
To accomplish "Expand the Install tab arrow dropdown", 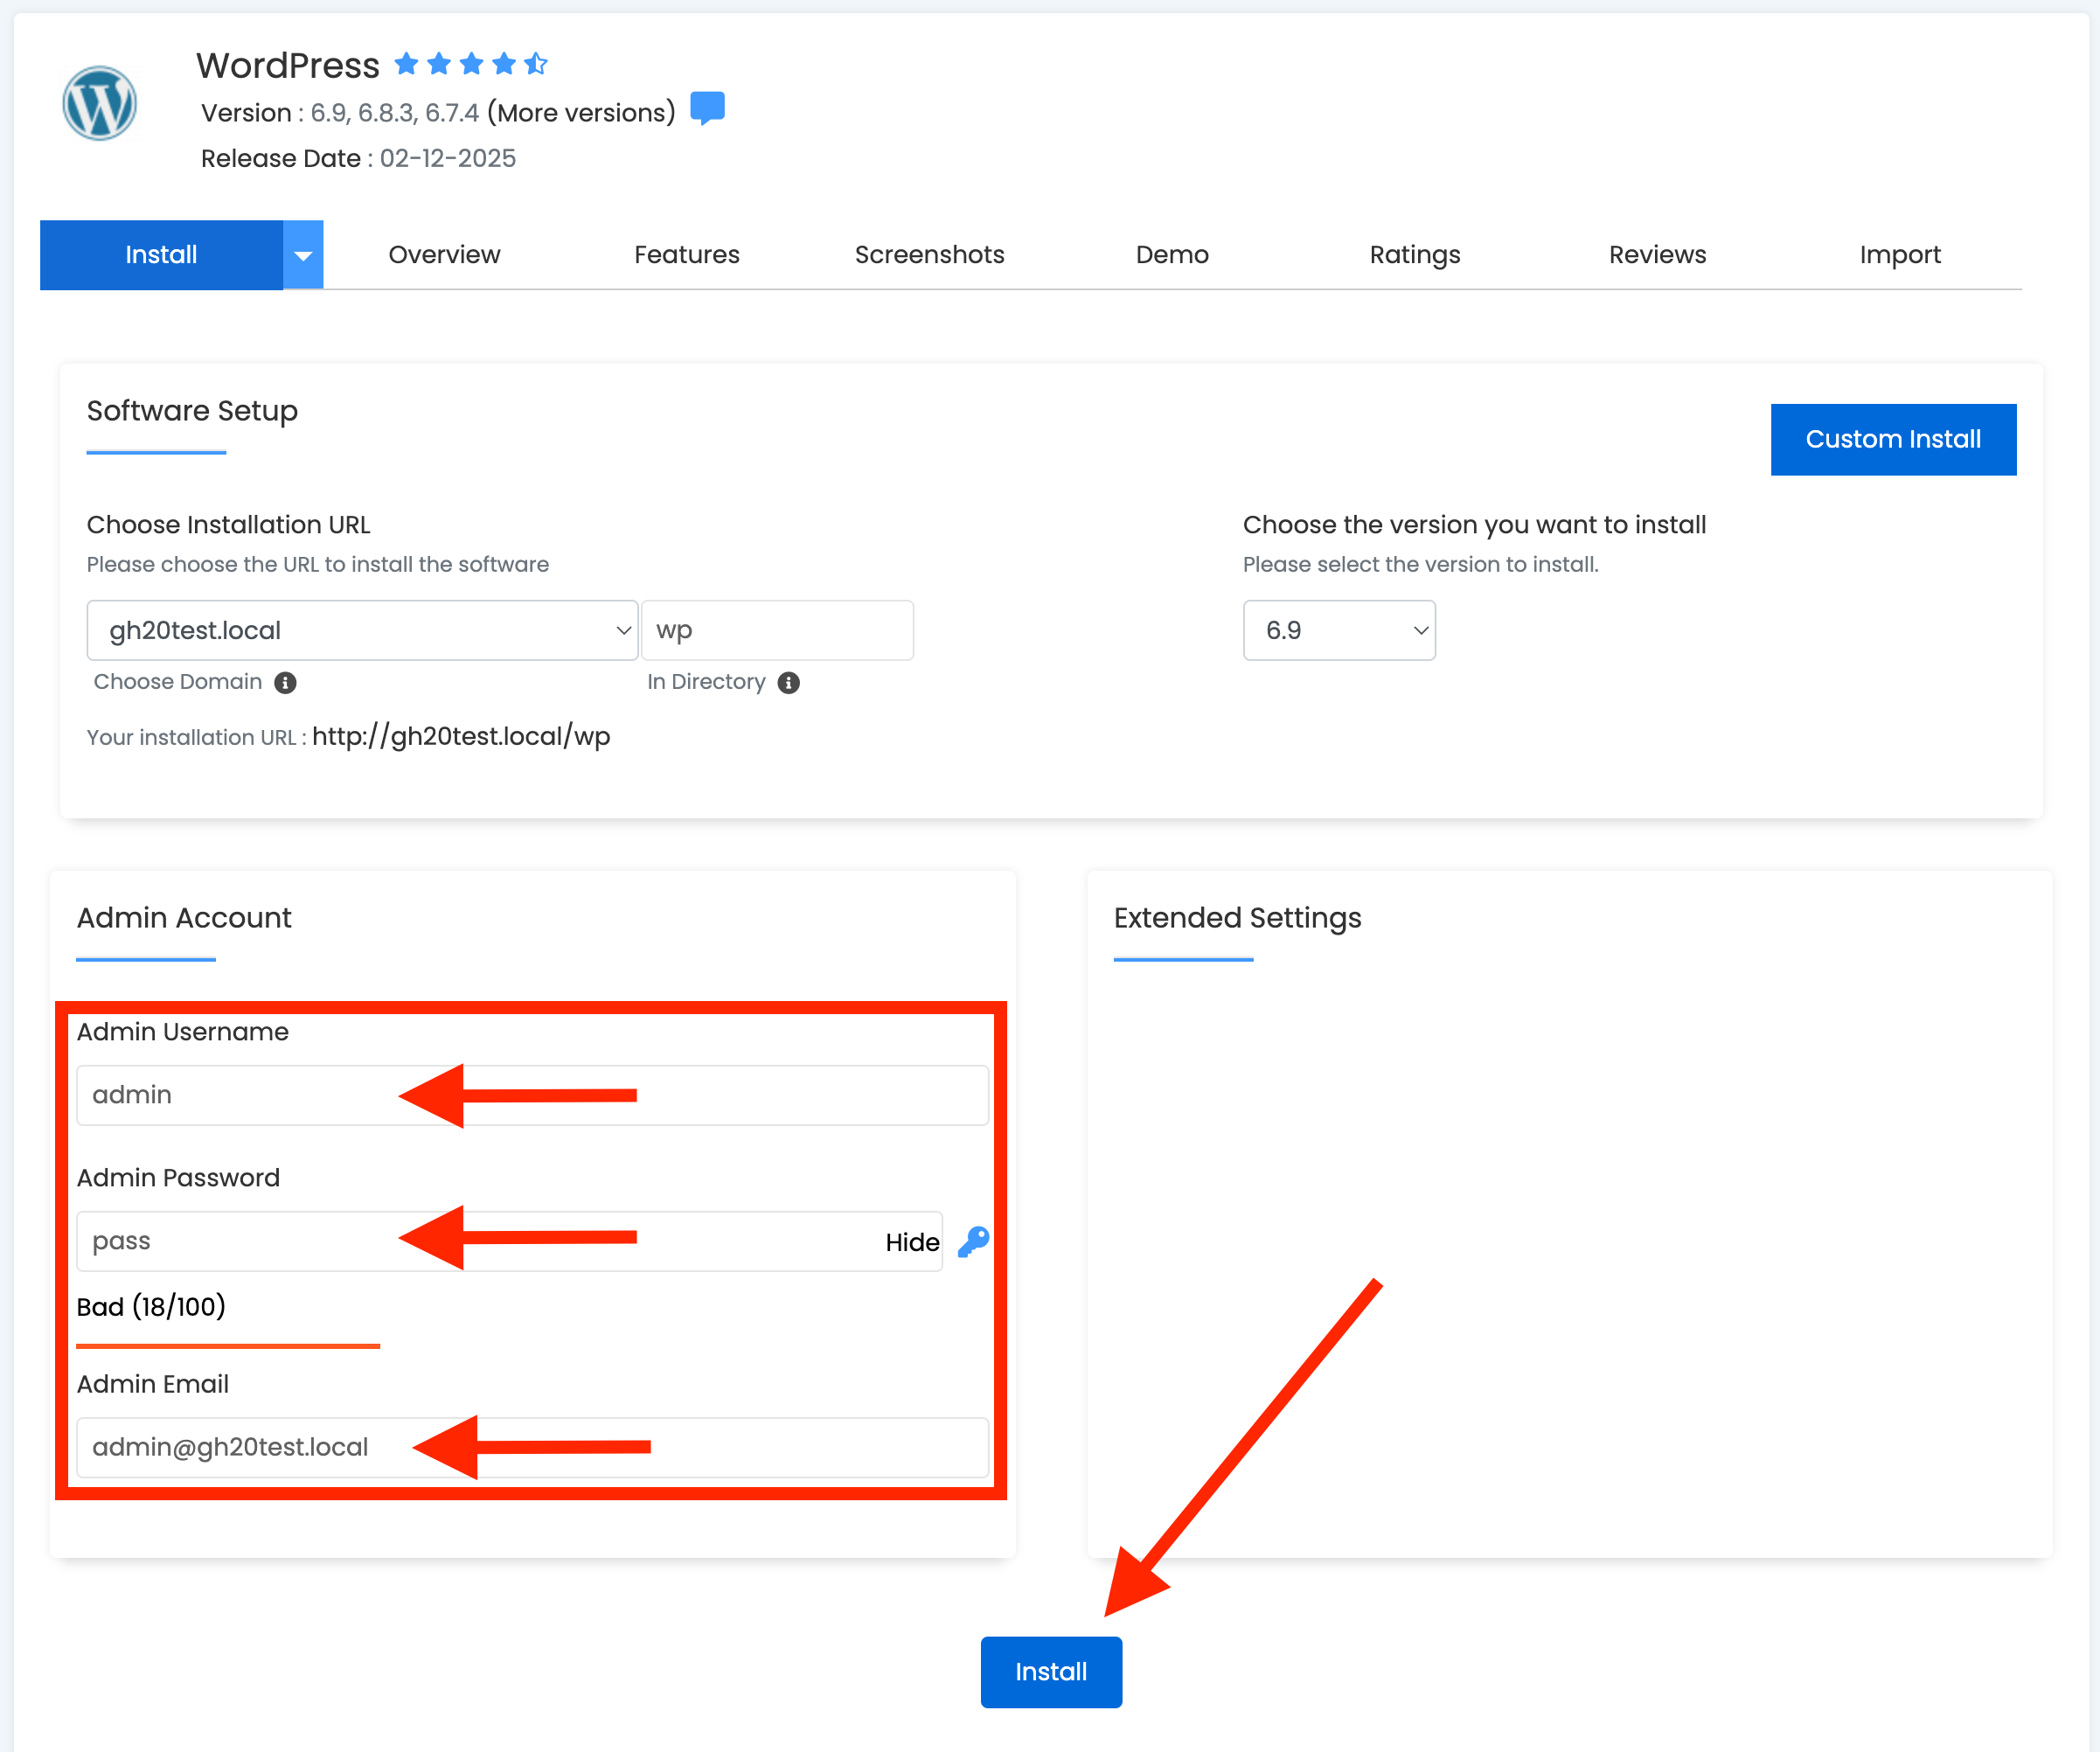I will coord(303,255).
